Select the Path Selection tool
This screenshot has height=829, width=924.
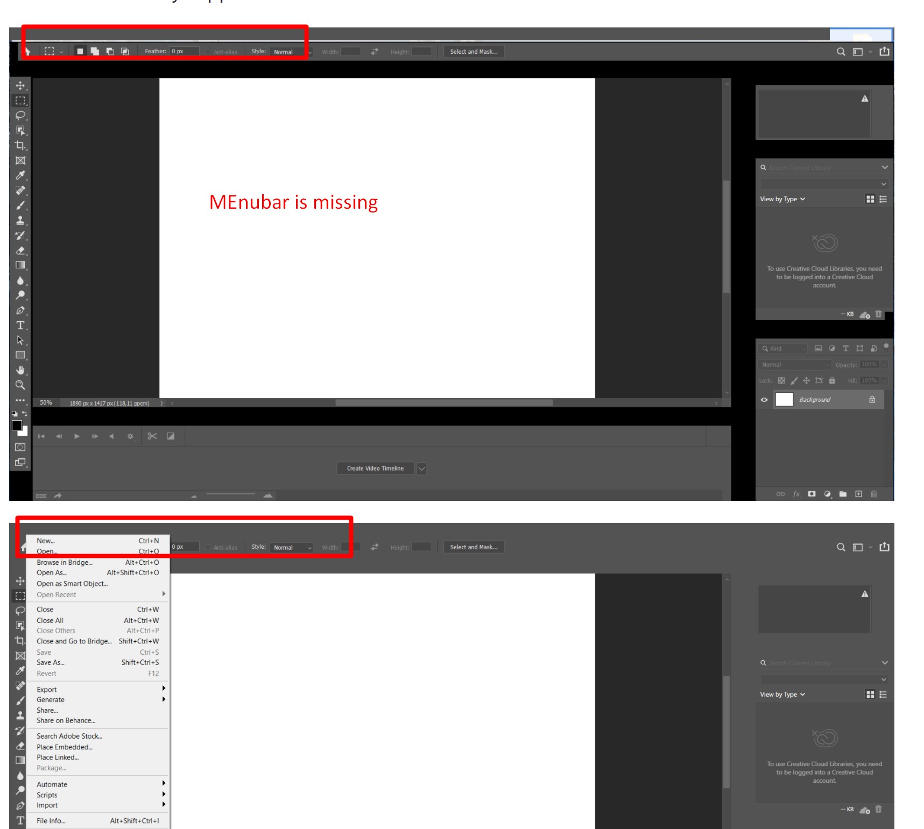20,341
